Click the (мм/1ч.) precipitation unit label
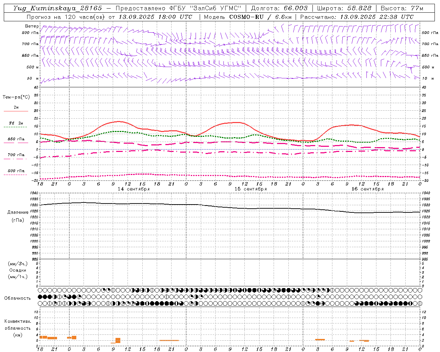The width and height of the screenshot is (440, 352). point(18,277)
